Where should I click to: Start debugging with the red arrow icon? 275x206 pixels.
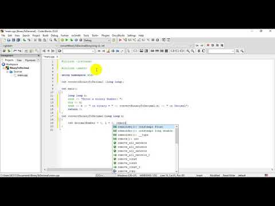click(x=120, y=40)
